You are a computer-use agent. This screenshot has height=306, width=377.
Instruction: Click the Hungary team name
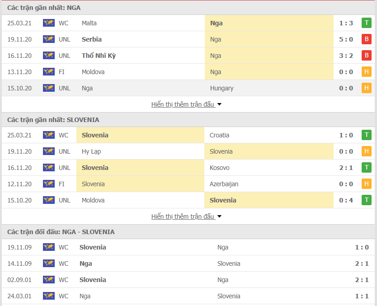[x=221, y=88]
